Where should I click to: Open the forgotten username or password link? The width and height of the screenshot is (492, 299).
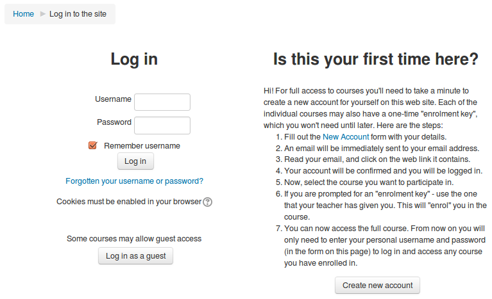tap(134, 181)
